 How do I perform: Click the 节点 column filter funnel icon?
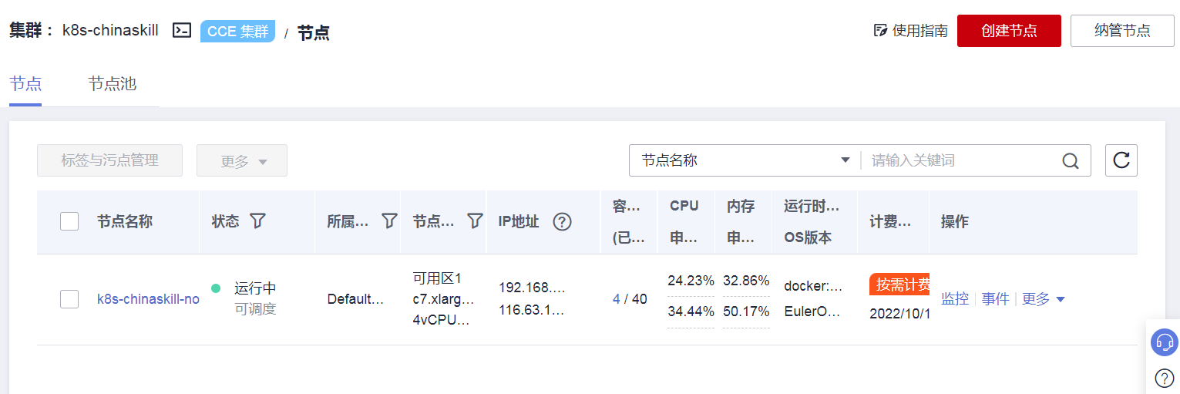click(475, 221)
